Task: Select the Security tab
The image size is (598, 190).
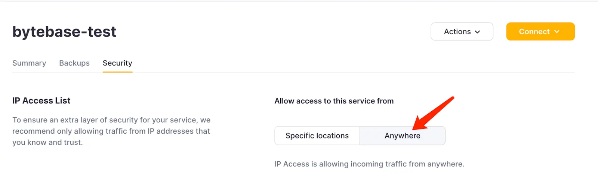Action: click(x=117, y=63)
